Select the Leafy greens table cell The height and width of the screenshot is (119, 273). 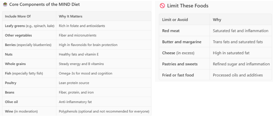30,26
